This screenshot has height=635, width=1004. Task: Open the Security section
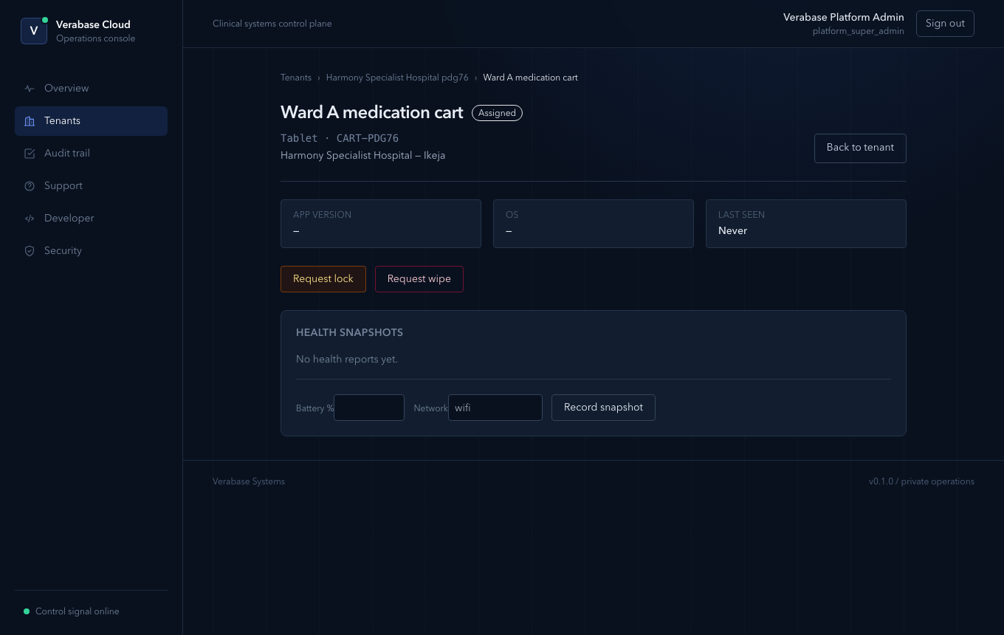point(91,251)
